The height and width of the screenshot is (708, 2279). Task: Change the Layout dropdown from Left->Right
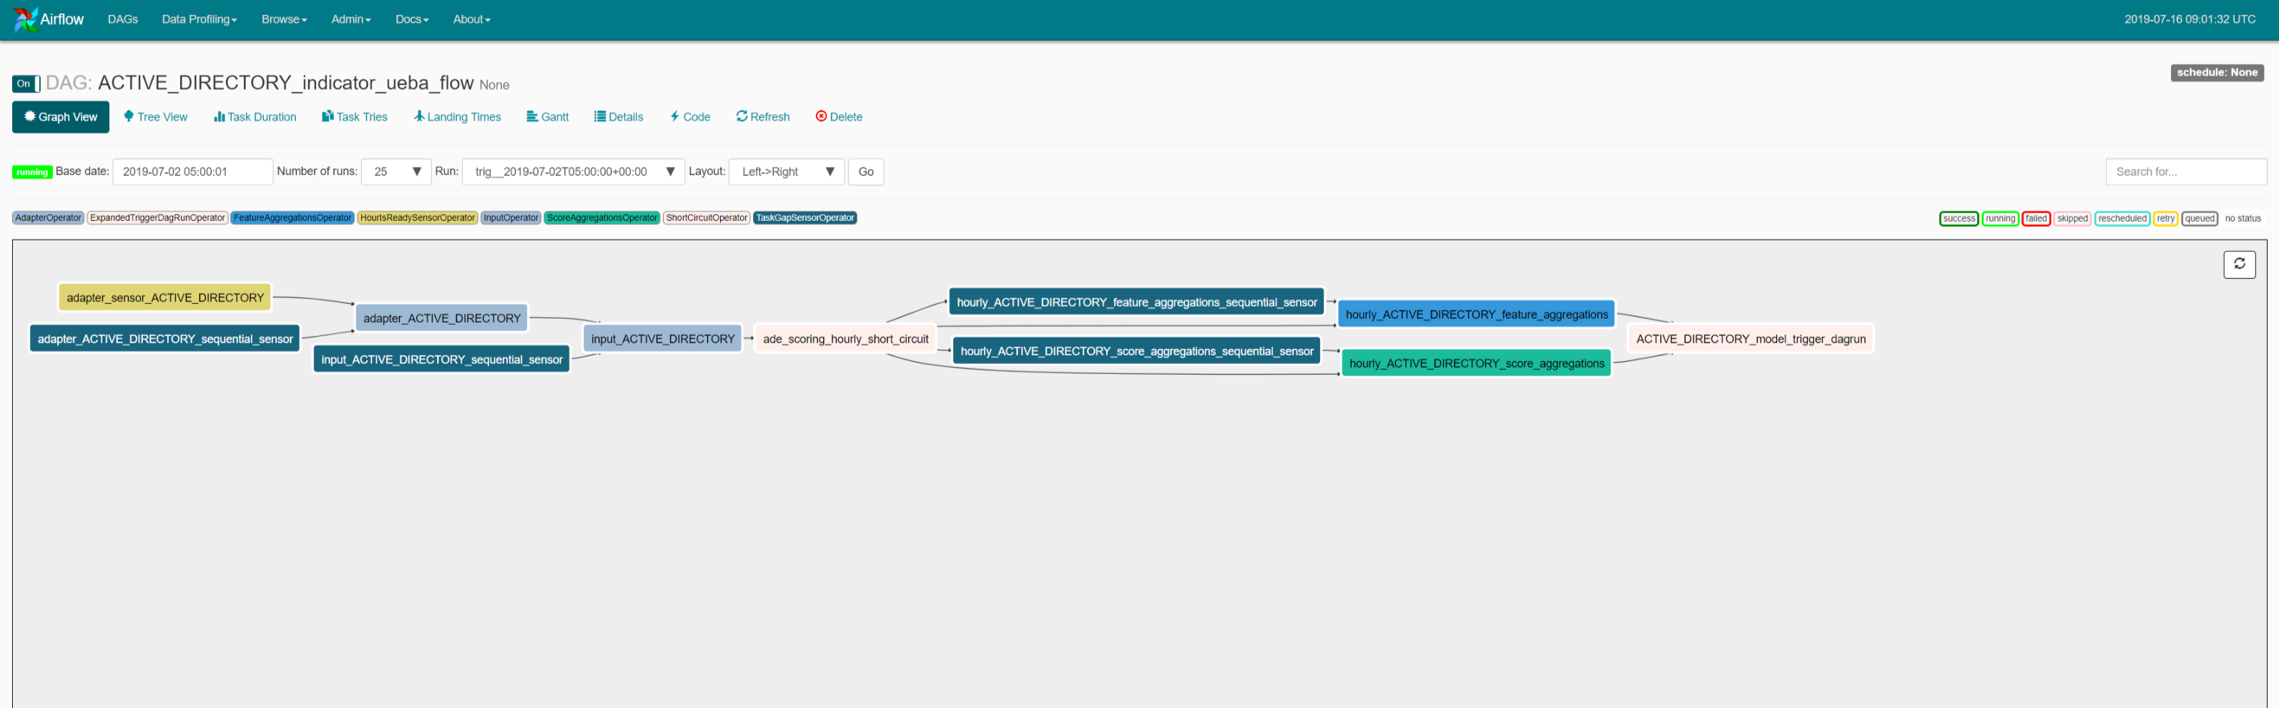click(x=787, y=172)
